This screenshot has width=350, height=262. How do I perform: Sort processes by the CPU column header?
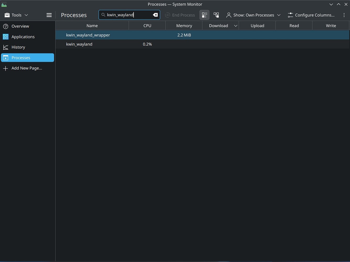(x=147, y=26)
